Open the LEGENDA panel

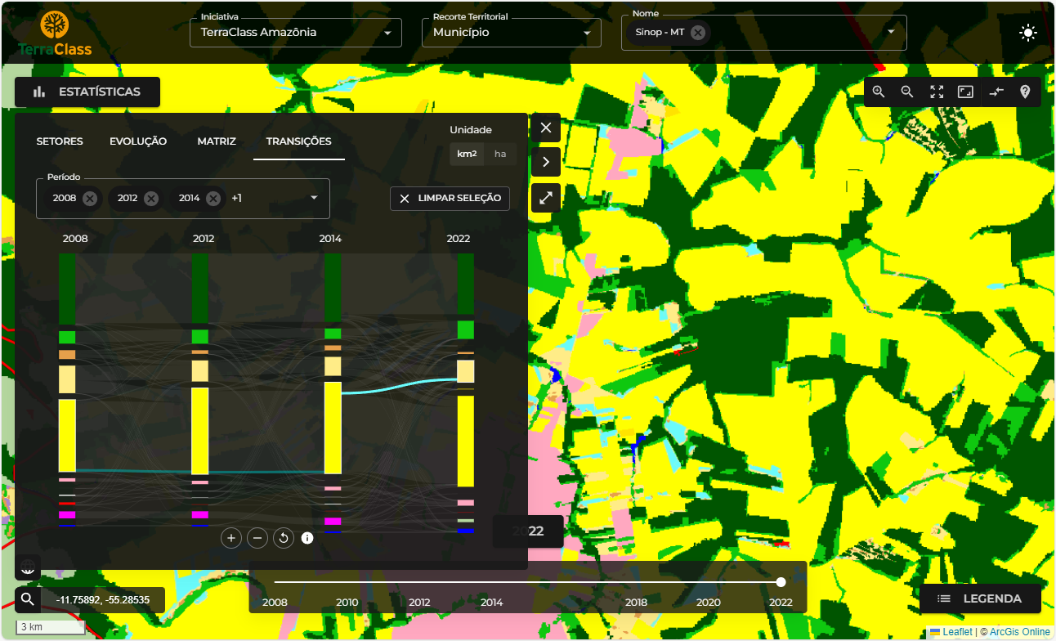(x=980, y=598)
